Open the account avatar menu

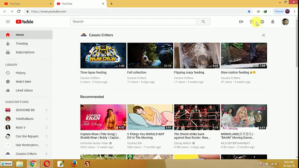click(x=285, y=22)
